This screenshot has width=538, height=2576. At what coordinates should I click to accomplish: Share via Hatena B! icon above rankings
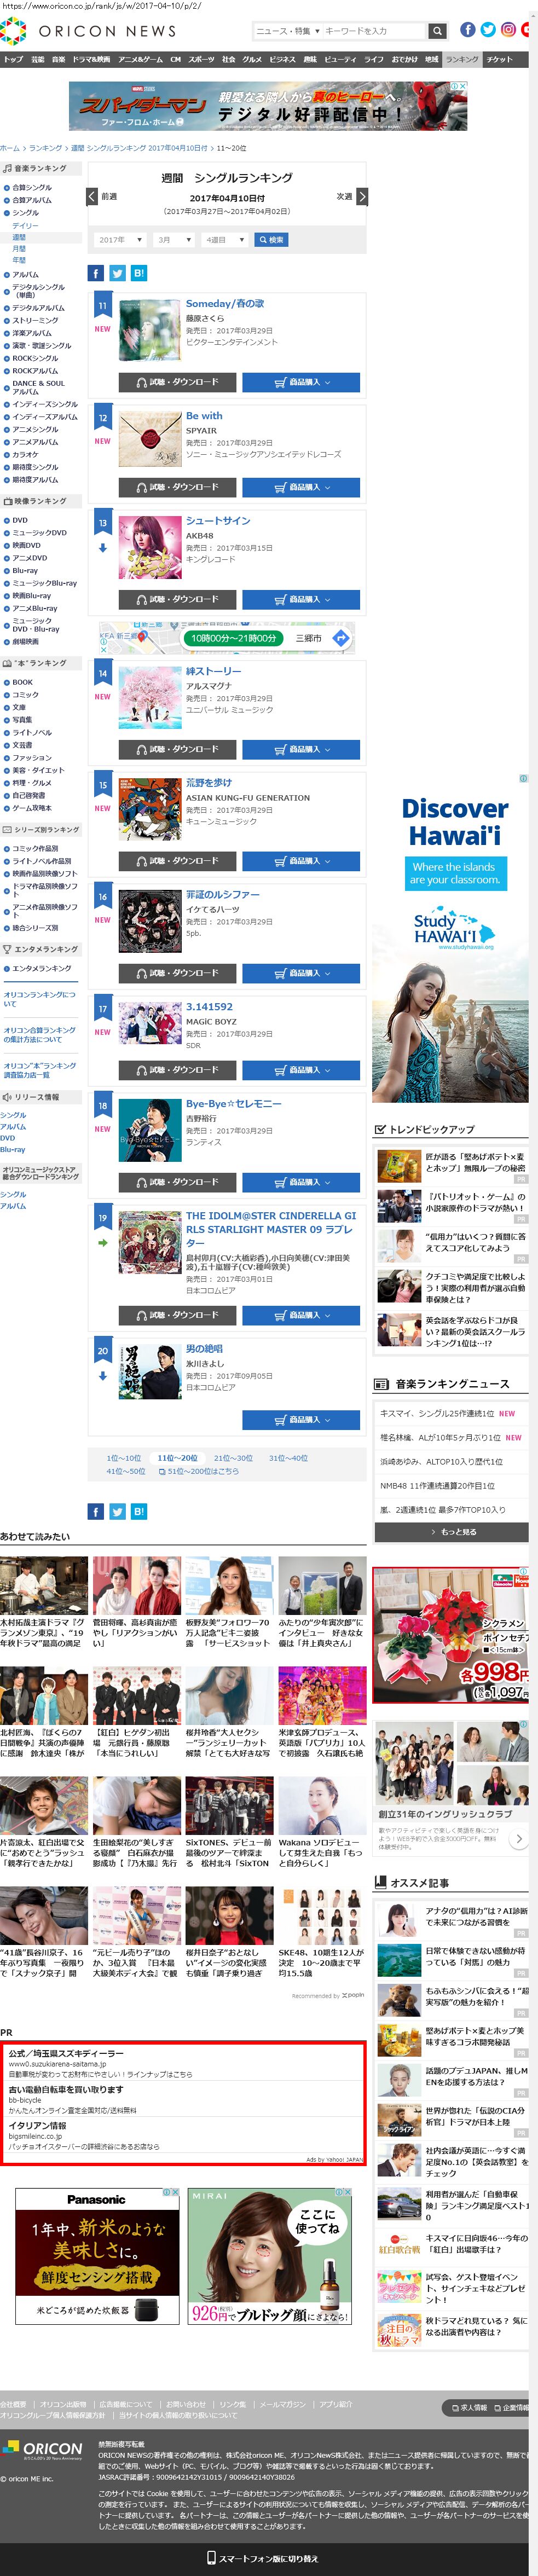138,273
